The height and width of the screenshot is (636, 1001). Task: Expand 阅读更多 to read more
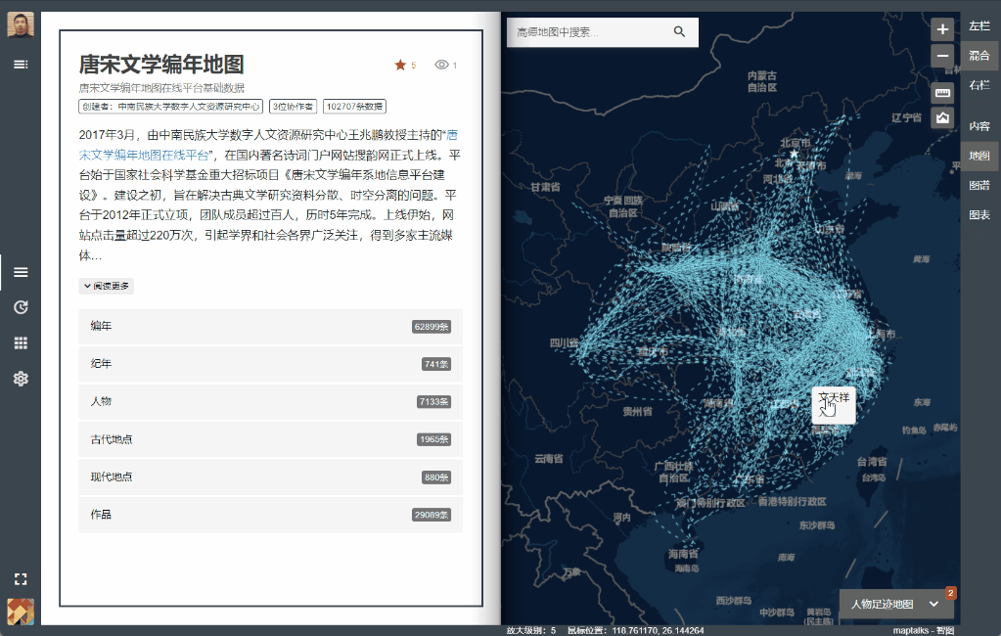(106, 286)
